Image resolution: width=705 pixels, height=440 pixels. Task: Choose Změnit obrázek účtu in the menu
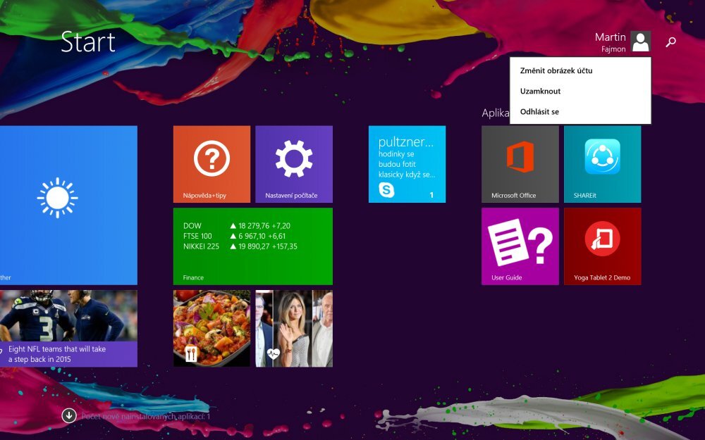pyautogui.click(x=556, y=70)
